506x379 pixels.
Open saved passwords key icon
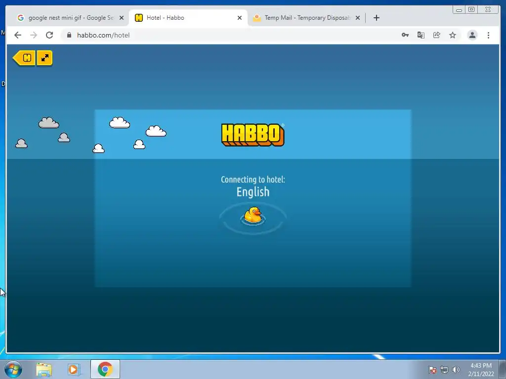tap(405, 35)
